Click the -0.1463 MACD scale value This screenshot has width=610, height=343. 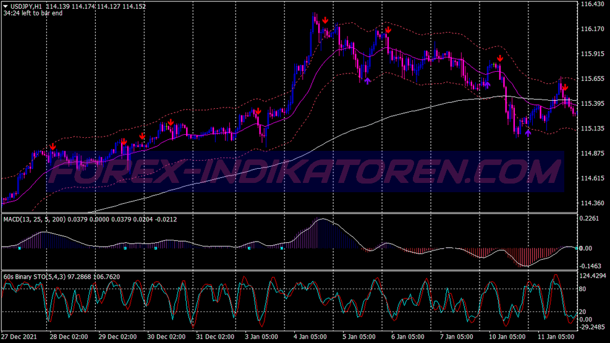[590, 266]
